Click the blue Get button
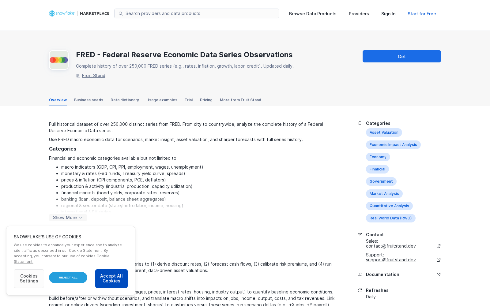Image resolution: width=490 pixels, height=306 pixels. [402, 56]
